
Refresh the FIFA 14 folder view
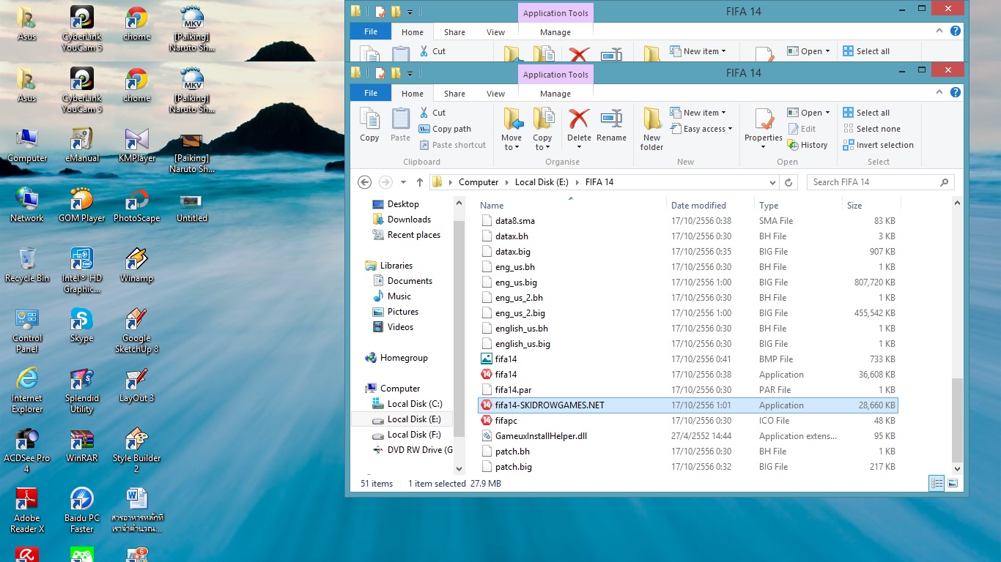(788, 182)
